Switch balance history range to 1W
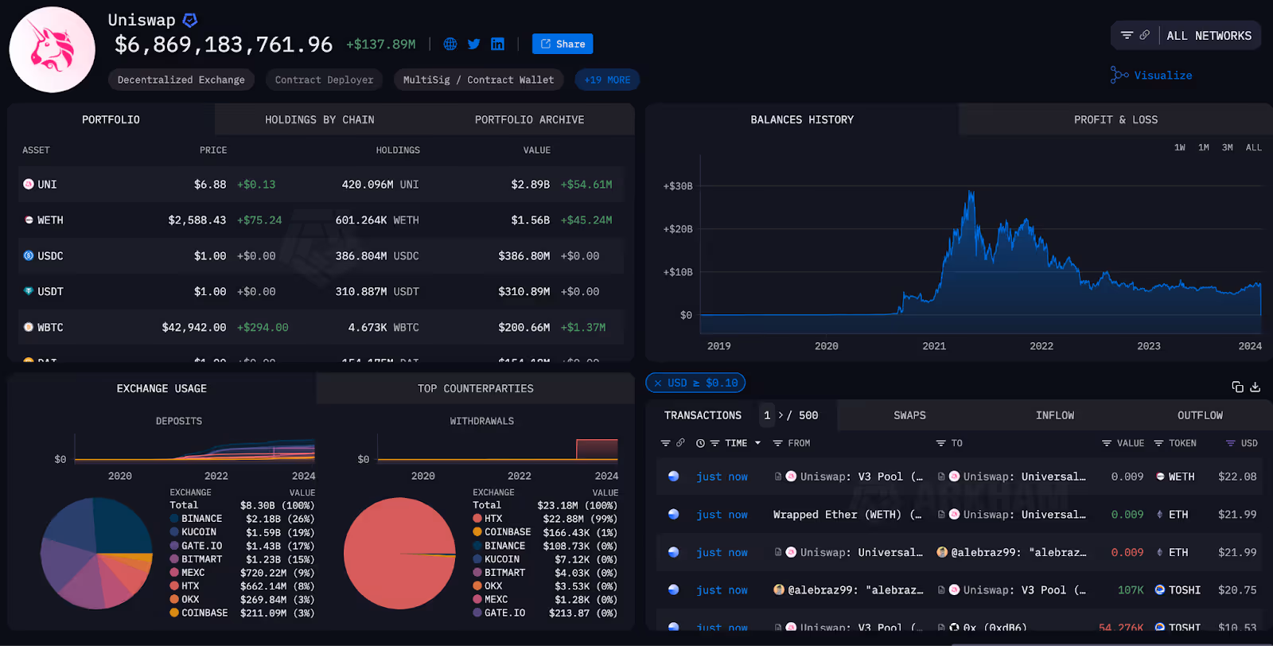Viewport: 1273px width, 646px height. (1180, 147)
